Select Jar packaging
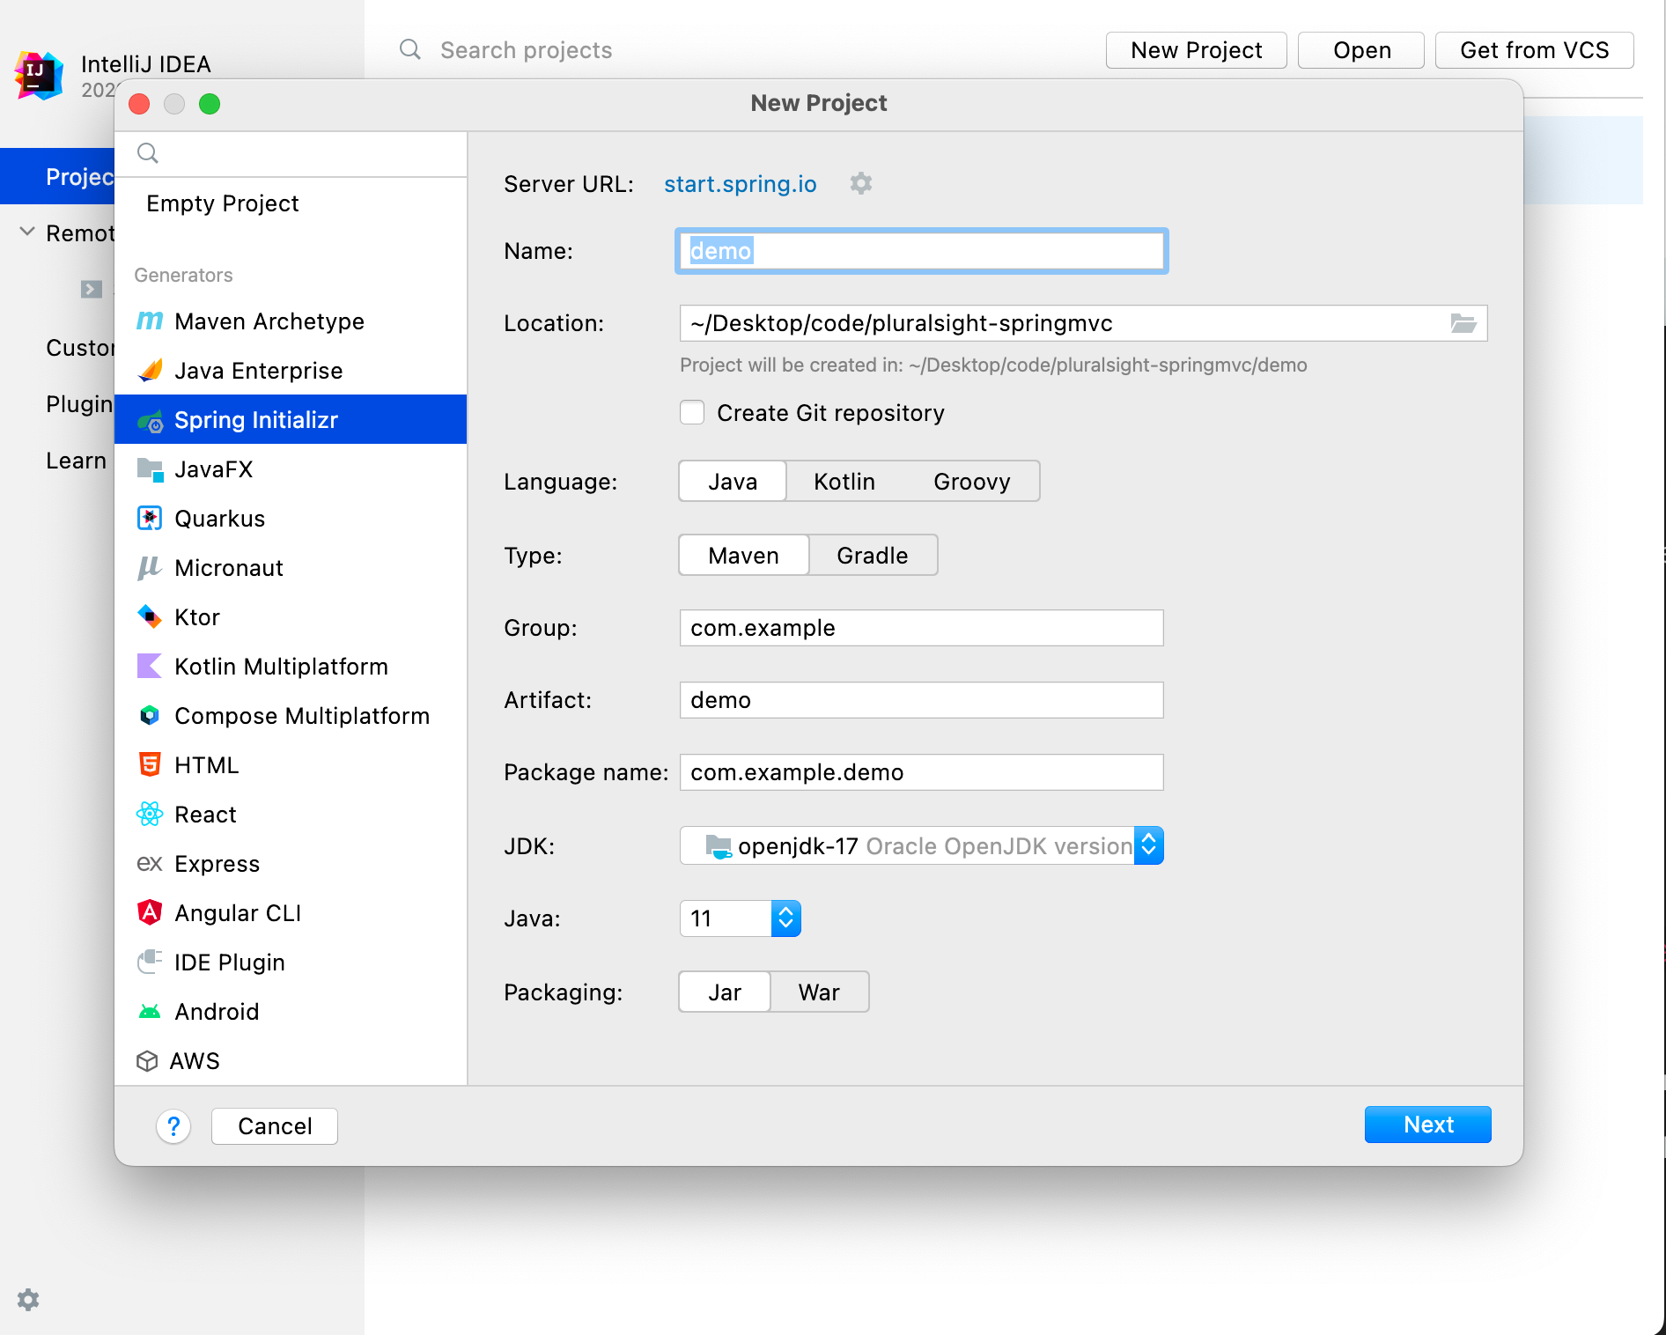Viewport: 1666px width, 1335px height. click(725, 992)
